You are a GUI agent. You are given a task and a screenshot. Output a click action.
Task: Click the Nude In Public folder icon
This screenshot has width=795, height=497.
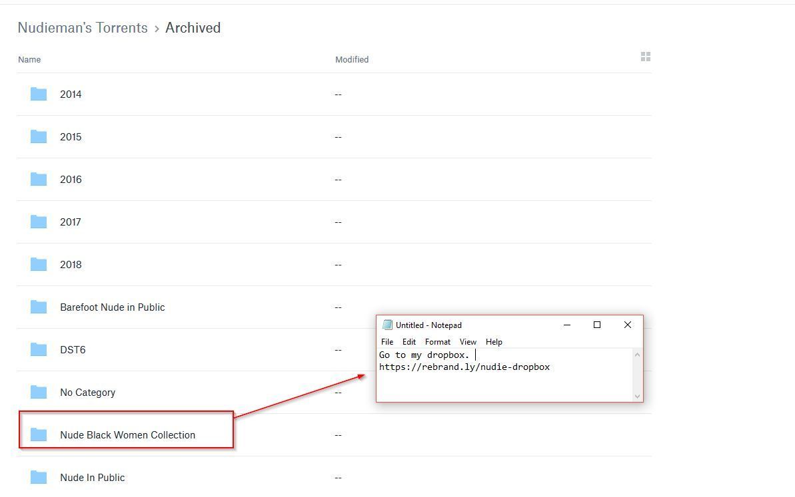(39, 477)
